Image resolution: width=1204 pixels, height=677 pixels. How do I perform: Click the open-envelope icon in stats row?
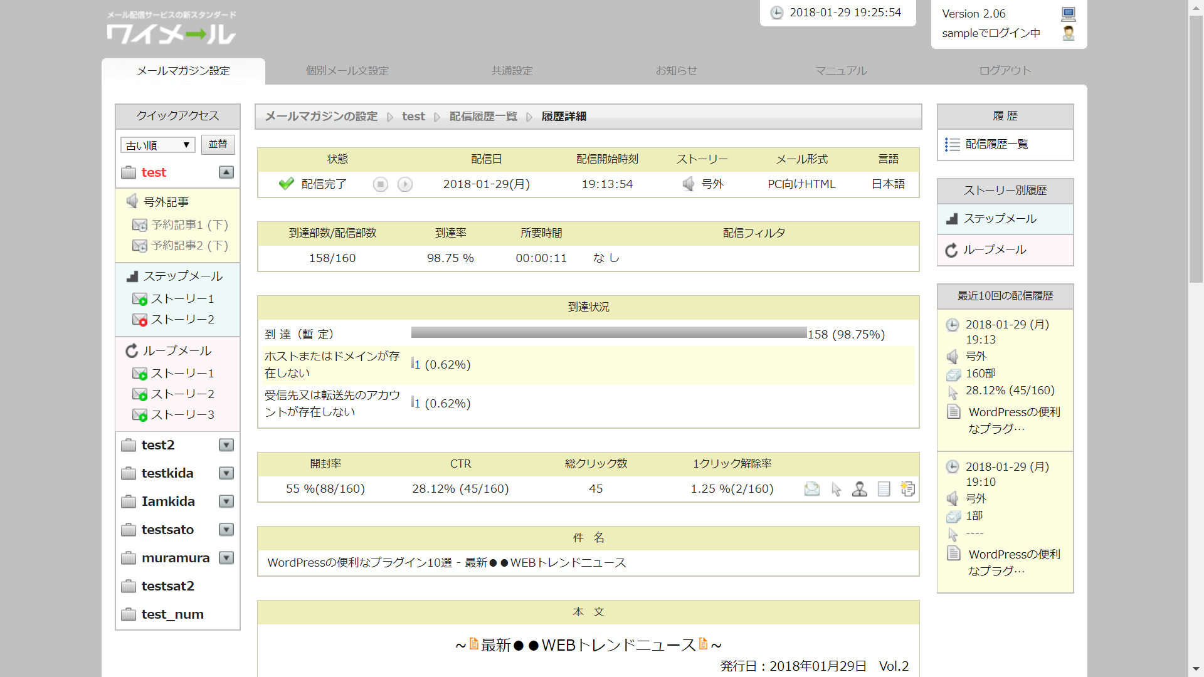point(812,489)
